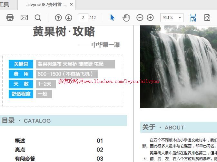Activate the Selection arrow tool

pos(112,18)
